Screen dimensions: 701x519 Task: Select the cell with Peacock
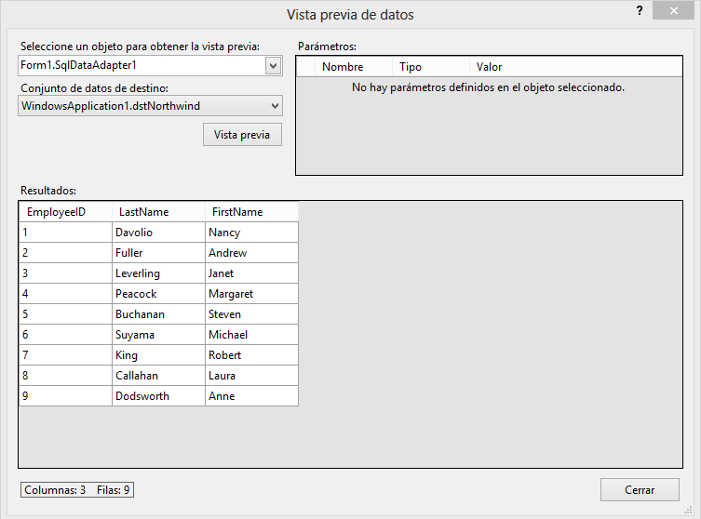158,294
